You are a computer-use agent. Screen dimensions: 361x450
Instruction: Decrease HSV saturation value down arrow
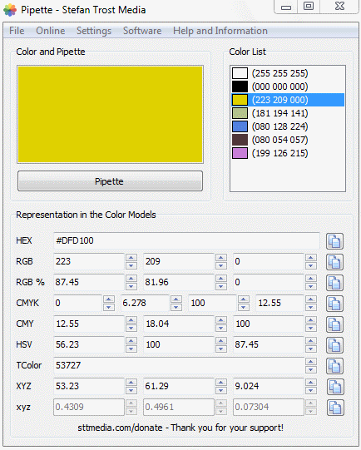(221, 349)
